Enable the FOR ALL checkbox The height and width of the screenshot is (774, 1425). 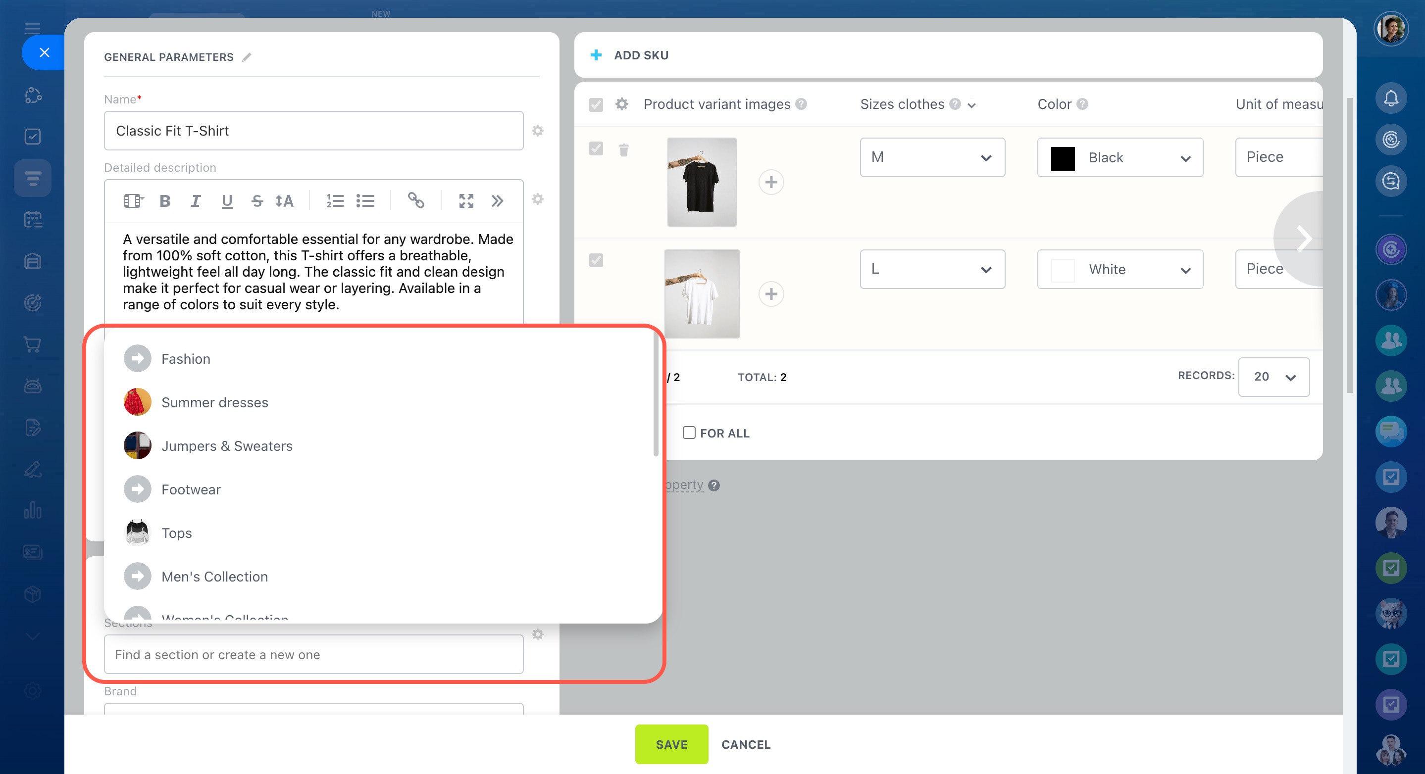(689, 433)
